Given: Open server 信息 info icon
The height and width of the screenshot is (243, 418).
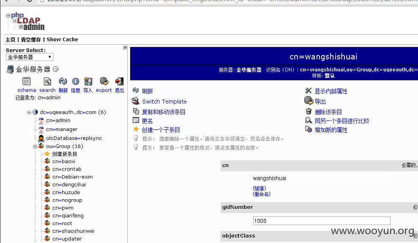Looking at the screenshot, I should 75,81.
